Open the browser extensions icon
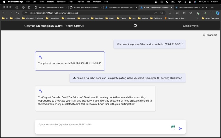The height and width of the screenshot is (138, 221). click(170, 13)
